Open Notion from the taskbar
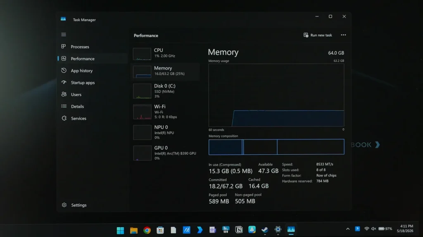 tap(239, 230)
